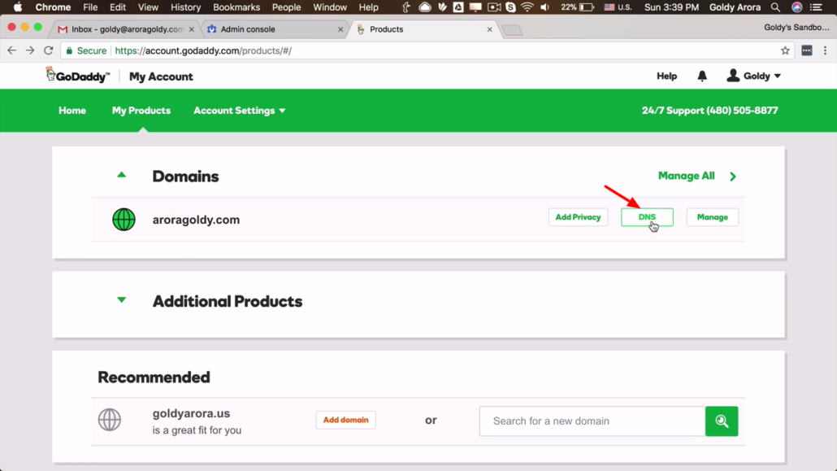Screen dimensions: 837x471
Task: Open the Notification Center list icon
Action: coord(816,7)
